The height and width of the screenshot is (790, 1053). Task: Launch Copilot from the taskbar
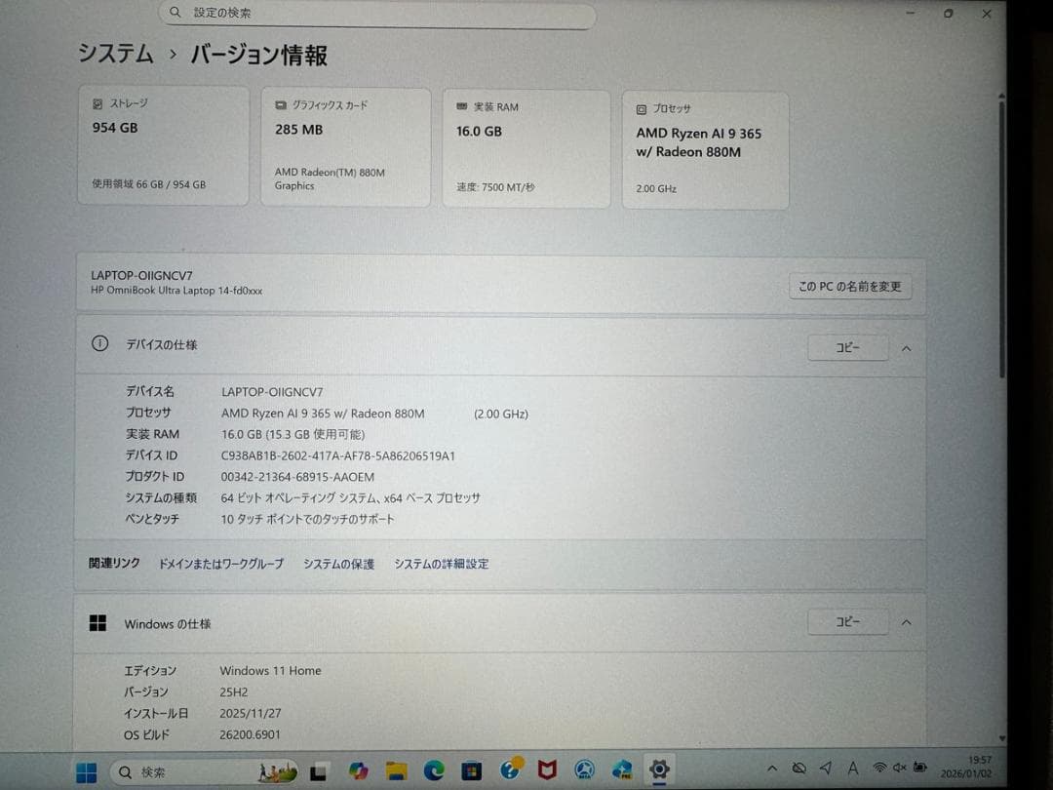tap(359, 771)
